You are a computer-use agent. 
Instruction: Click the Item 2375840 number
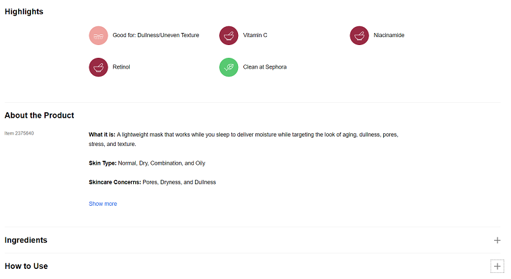click(19, 133)
